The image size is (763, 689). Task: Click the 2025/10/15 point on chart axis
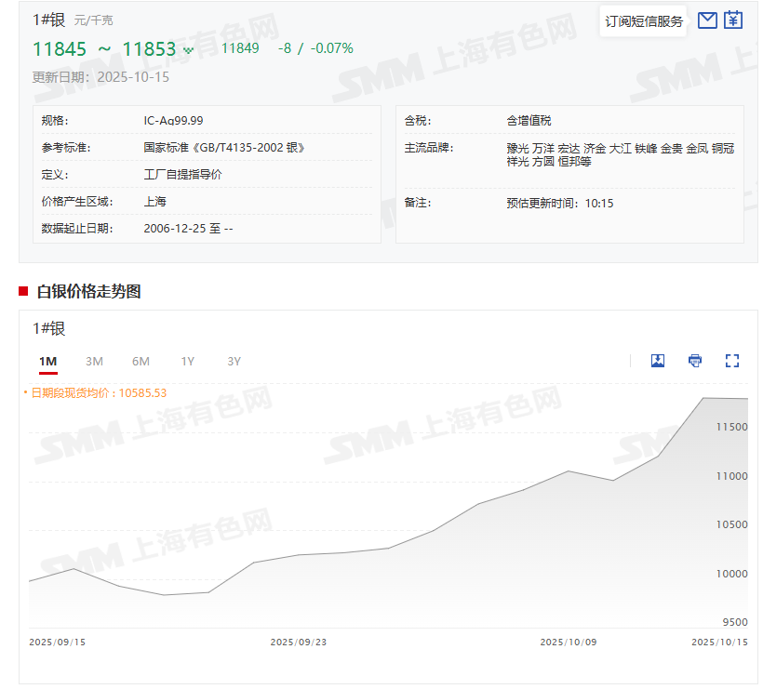click(x=719, y=642)
